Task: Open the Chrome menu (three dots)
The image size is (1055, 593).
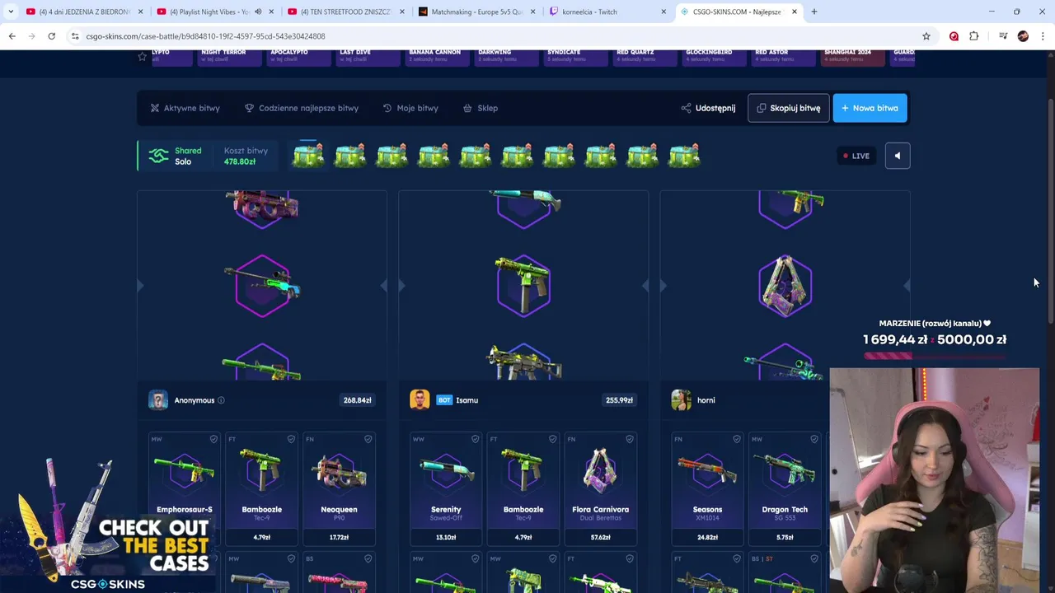Action: 1043,36
